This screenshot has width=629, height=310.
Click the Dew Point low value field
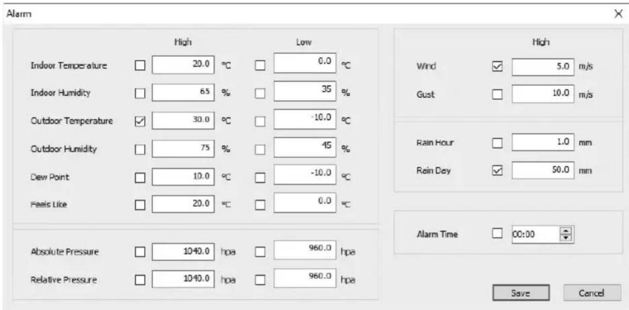point(306,176)
